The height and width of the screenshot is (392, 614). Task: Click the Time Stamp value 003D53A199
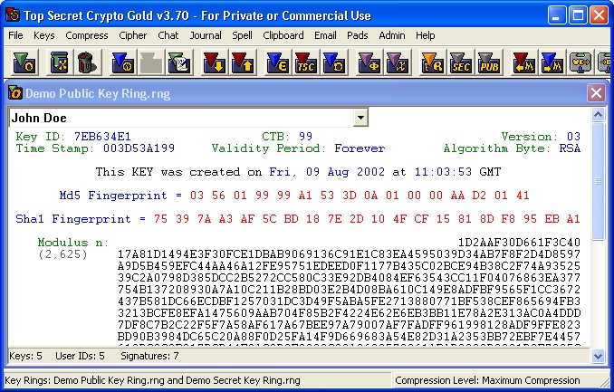click(139, 148)
